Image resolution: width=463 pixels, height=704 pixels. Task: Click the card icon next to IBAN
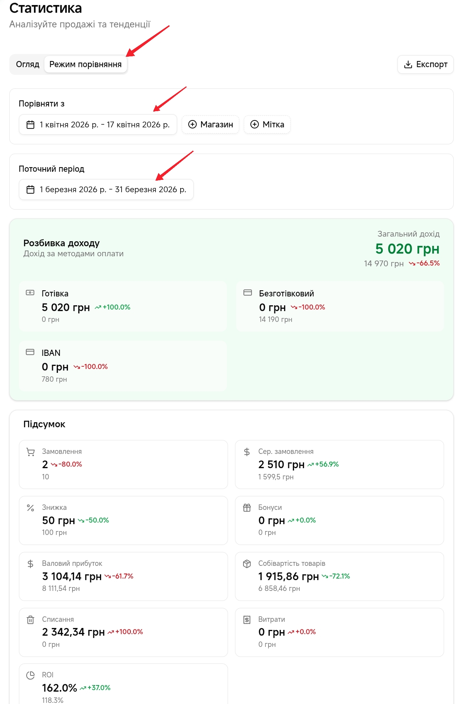coord(30,352)
